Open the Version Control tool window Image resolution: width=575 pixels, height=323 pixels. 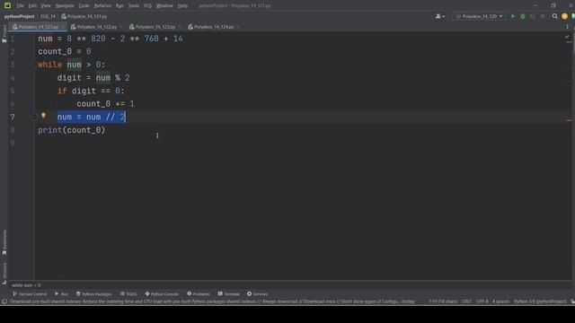[30, 293]
